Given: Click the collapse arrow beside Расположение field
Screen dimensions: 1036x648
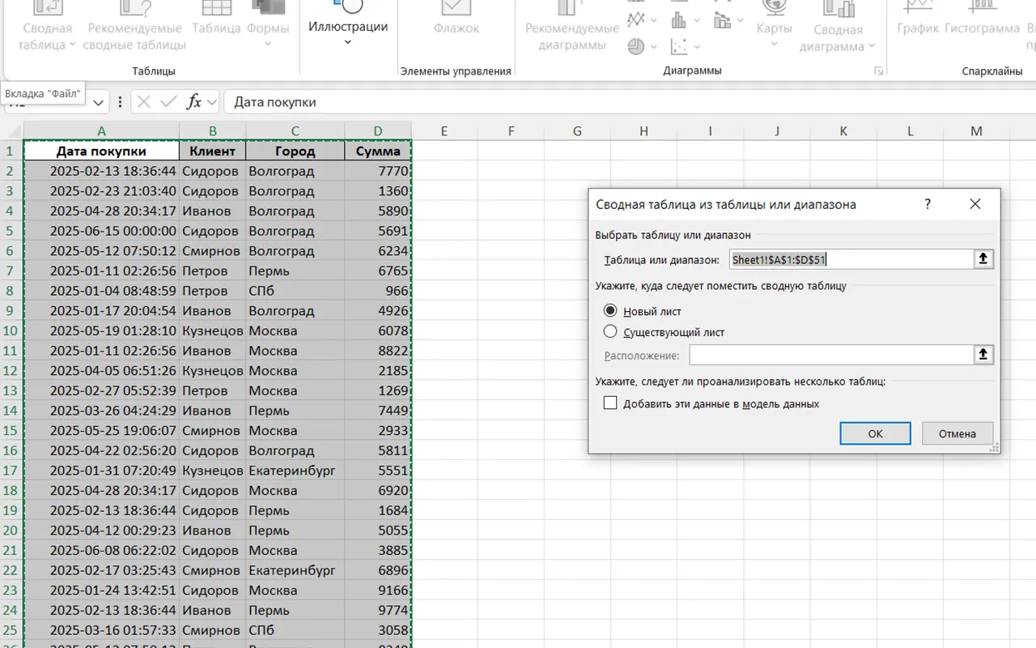Looking at the screenshot, I should click(983, 355).
